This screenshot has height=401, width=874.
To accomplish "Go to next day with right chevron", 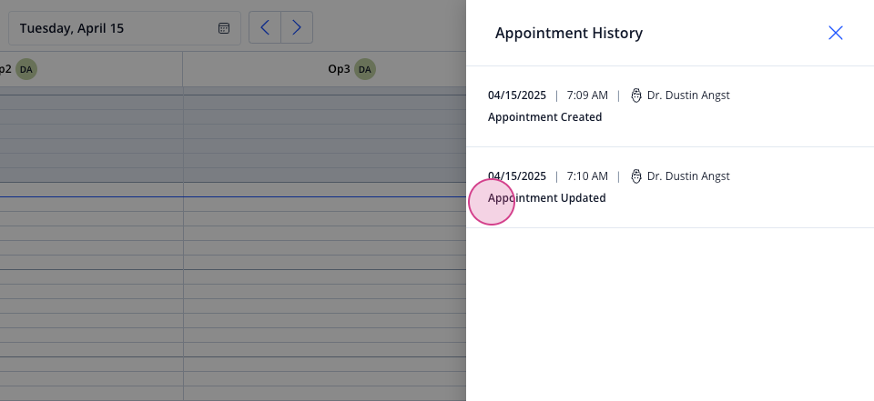I will tap(297, 27).
